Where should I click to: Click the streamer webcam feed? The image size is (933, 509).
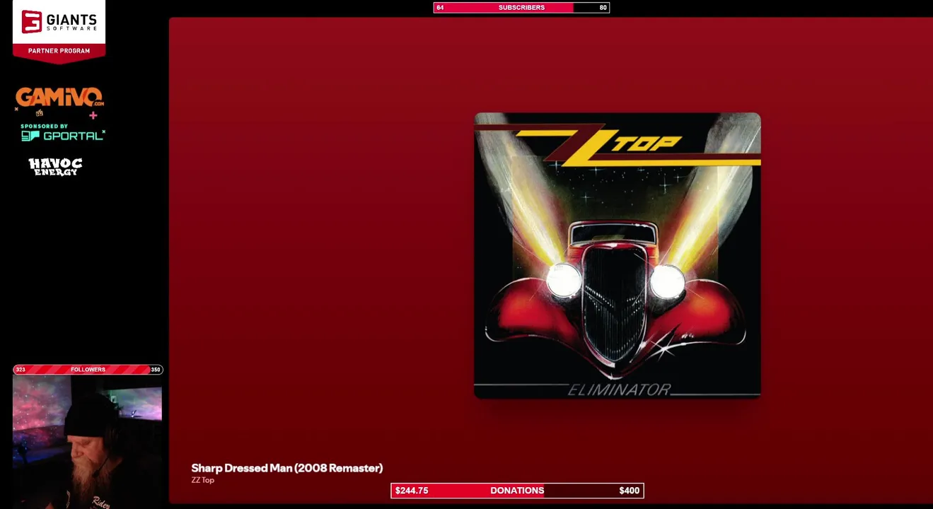tap(88, 442)
